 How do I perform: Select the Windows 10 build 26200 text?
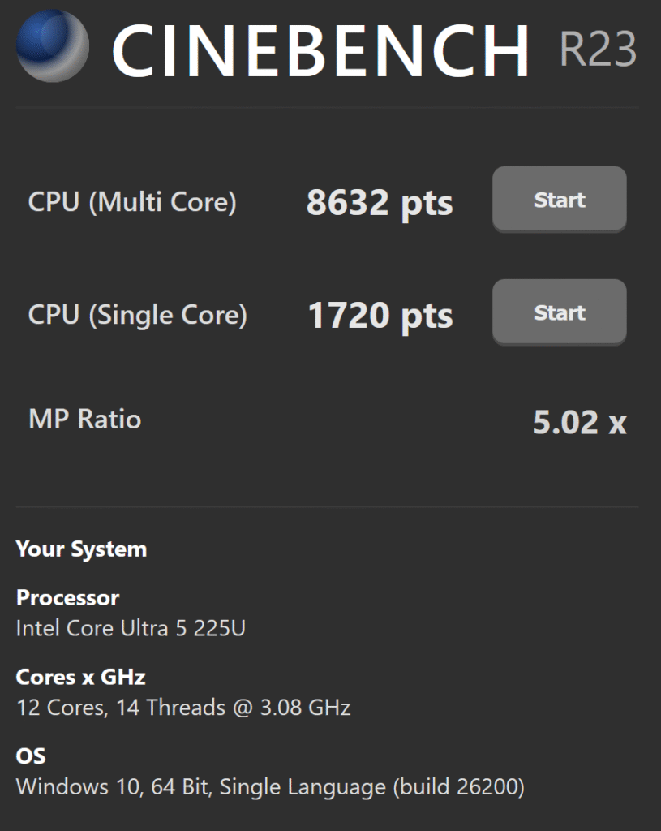point(270,786)
